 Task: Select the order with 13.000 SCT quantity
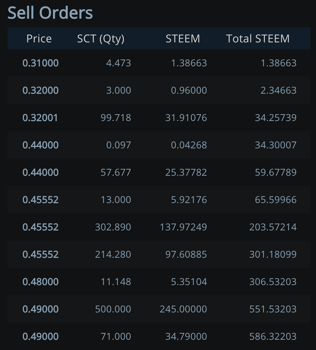(x=116, y=200)
